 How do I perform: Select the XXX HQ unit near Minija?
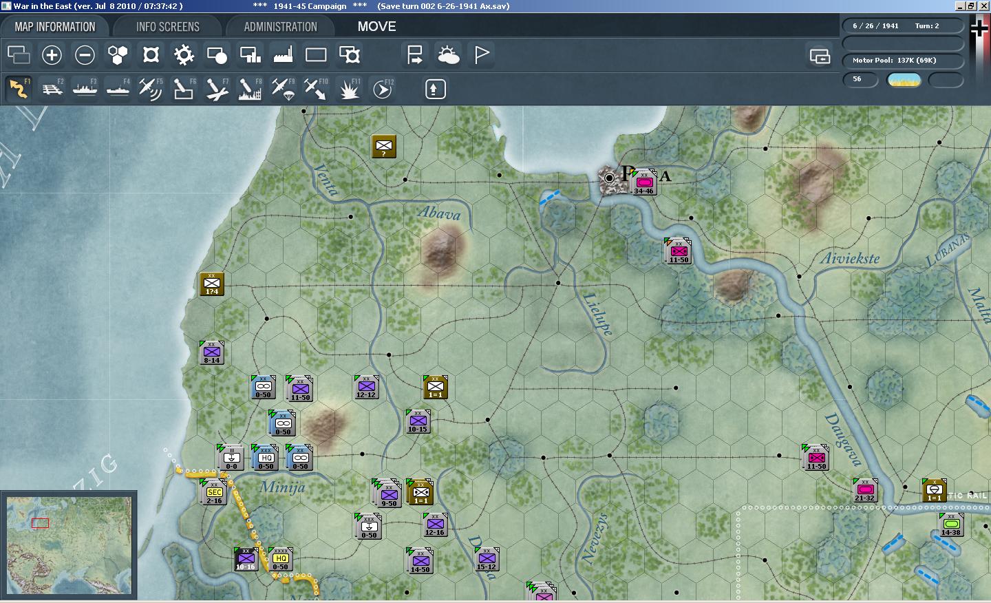[x=266, y=458]
